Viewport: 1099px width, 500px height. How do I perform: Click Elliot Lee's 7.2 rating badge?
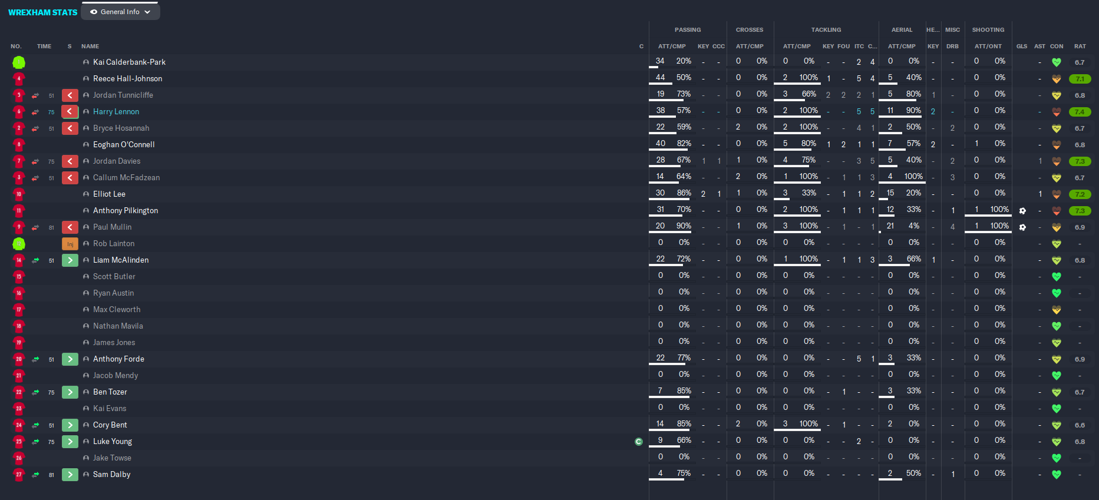[x=1080, y=194]
